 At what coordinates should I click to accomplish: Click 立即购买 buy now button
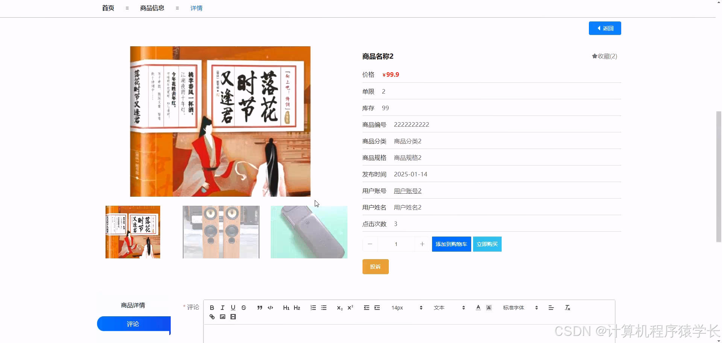click(487, 244)
